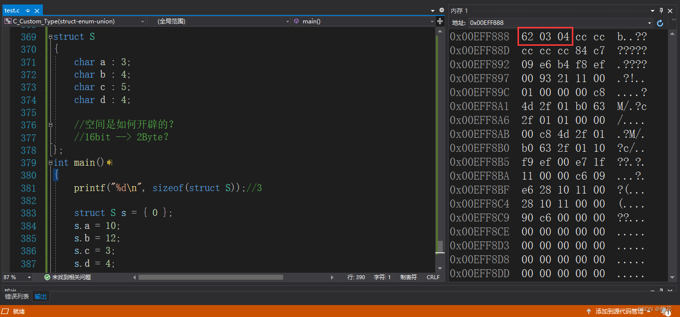Image resolution: width=680 pixels, height=317 pixels.
Task: Close the test.c editor tab
Action: pyautogui.click(x=36, y=10)
